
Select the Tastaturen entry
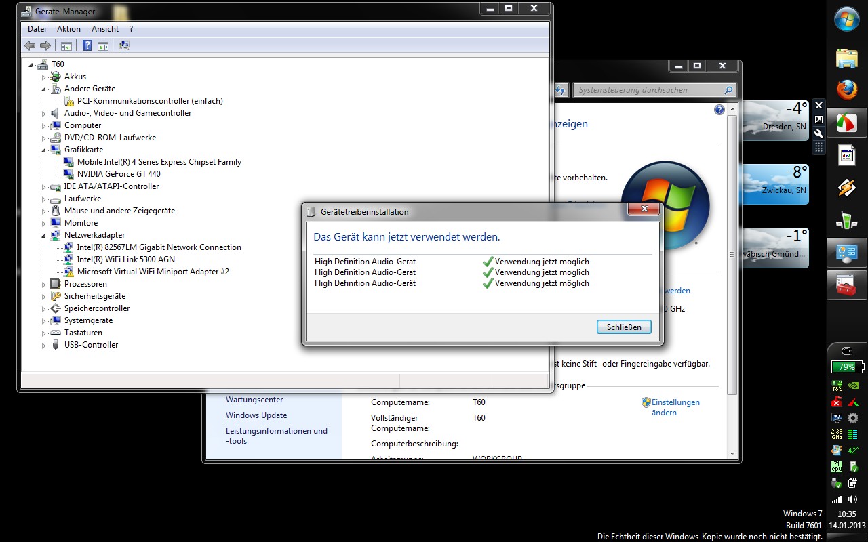(83, 333)
